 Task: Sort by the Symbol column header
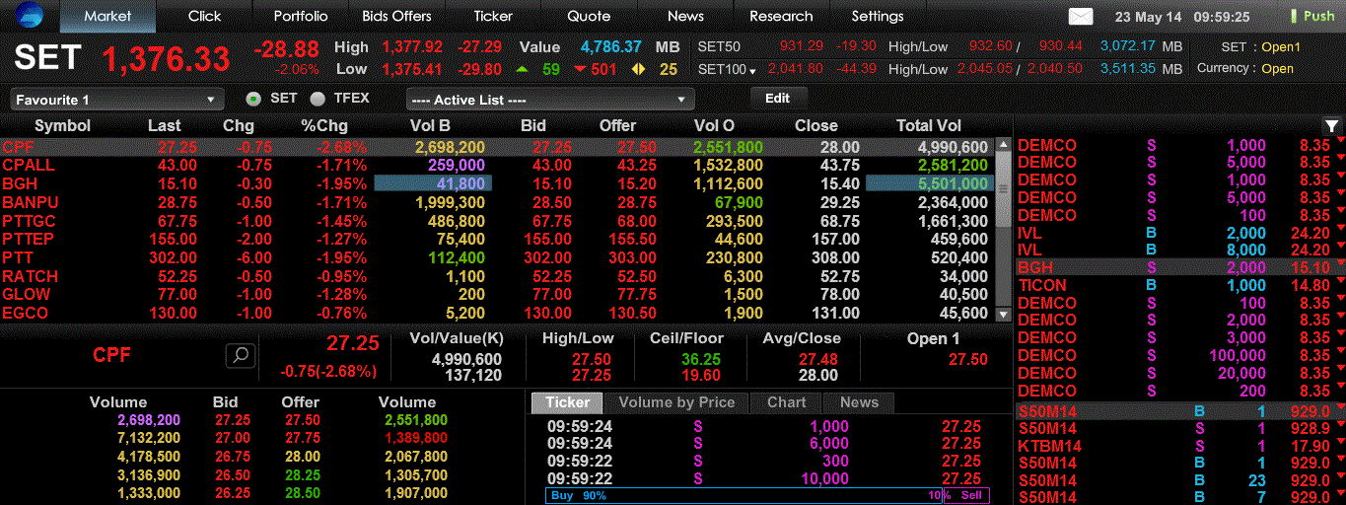[x=62, y=126]
